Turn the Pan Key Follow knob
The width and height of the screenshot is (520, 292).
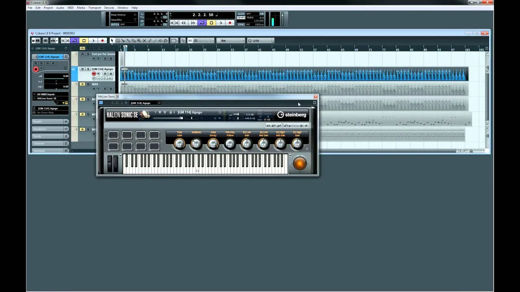pyautogui.click(x=230, y=144)
